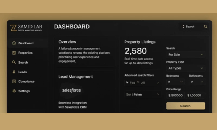Screen dimensions: 217x130
Task: Click the Real-time data access description
Action: pyautogui.click(x=139, y=61)
